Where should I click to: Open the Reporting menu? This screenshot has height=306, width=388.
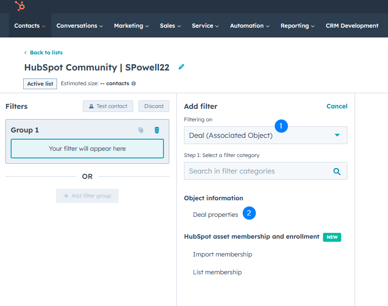click(x=297, y=25)
